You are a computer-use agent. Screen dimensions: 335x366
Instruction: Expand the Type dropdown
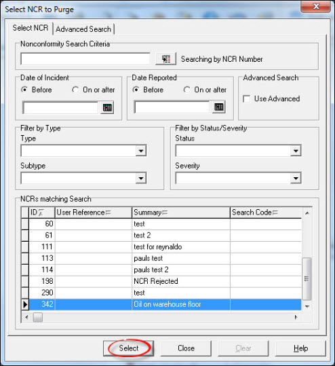141,151
